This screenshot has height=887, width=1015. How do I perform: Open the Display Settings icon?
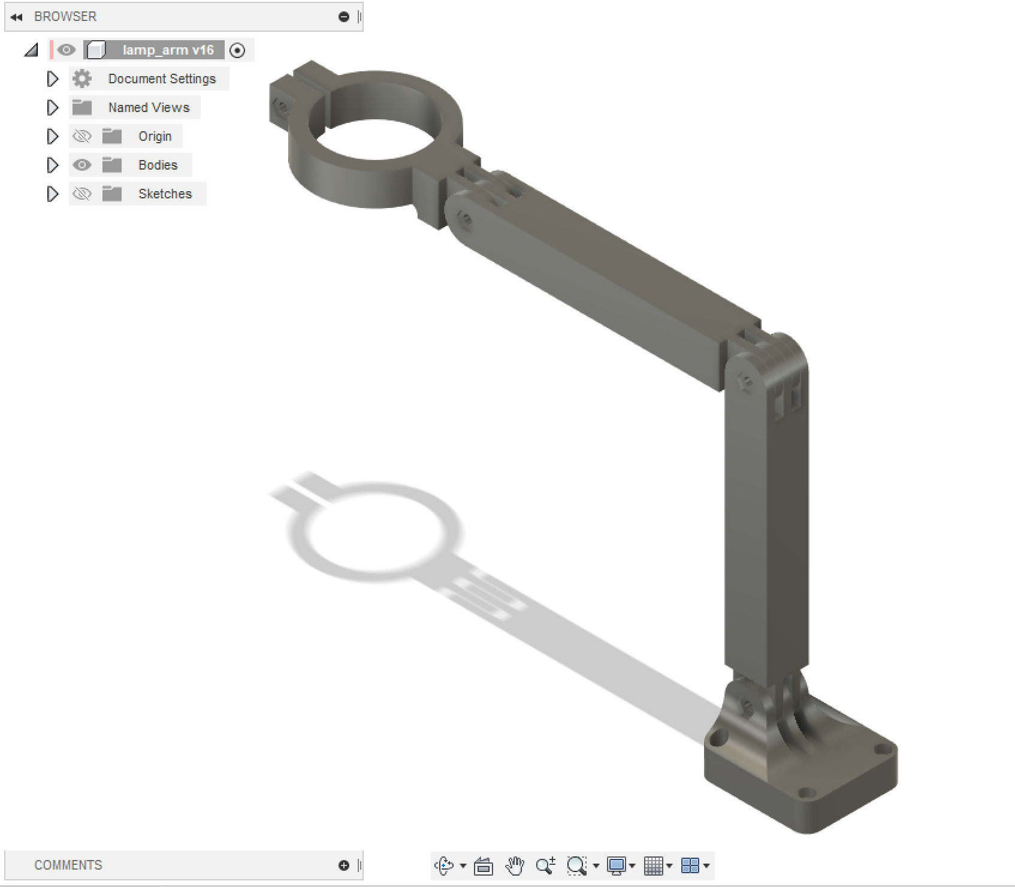pos(618,865)
